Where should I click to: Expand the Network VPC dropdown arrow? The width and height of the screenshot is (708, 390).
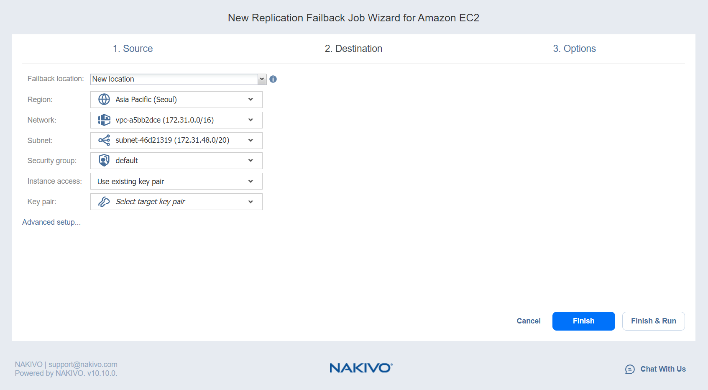[x=250, y=120]
